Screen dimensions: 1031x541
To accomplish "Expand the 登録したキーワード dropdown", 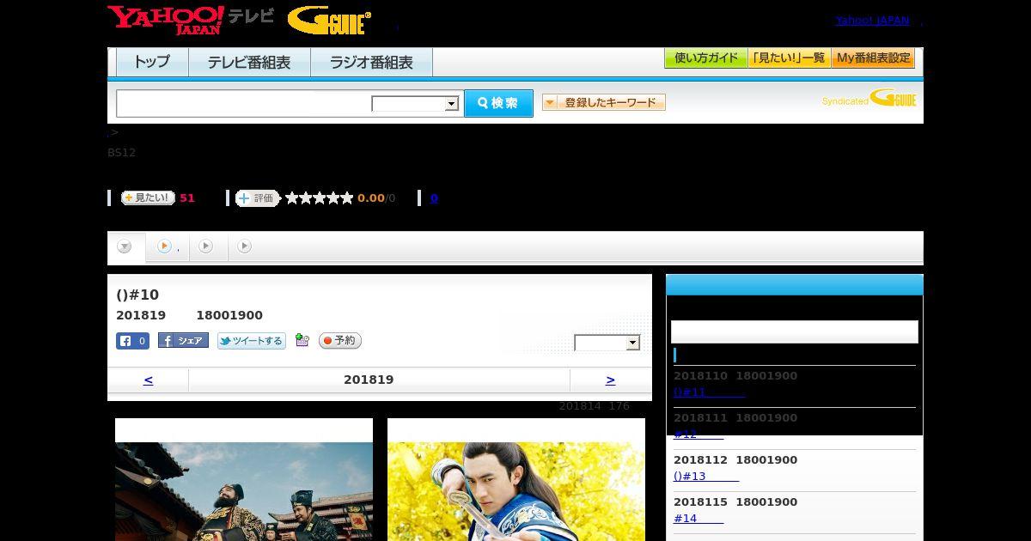I will point(604,103).
